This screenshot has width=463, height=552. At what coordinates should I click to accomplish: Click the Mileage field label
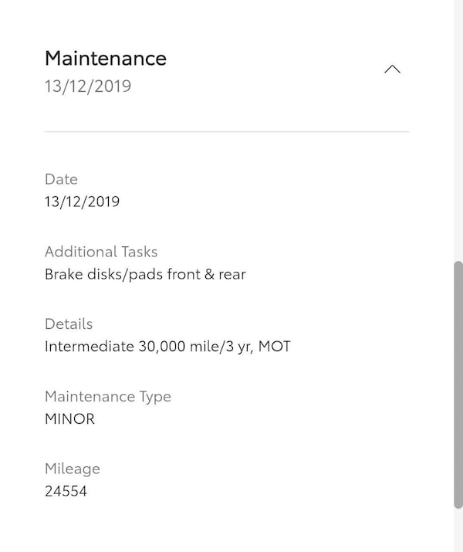coord(73,469)
